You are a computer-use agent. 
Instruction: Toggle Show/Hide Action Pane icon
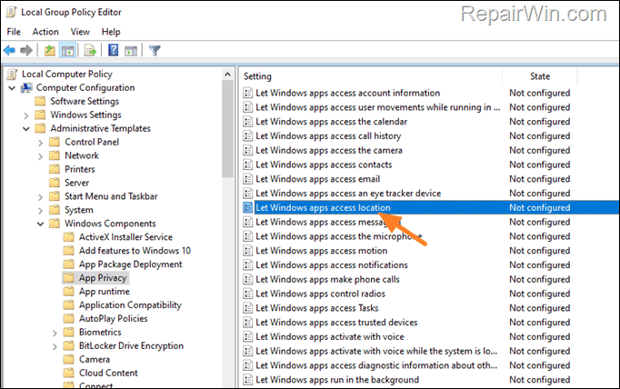point(131,51)
